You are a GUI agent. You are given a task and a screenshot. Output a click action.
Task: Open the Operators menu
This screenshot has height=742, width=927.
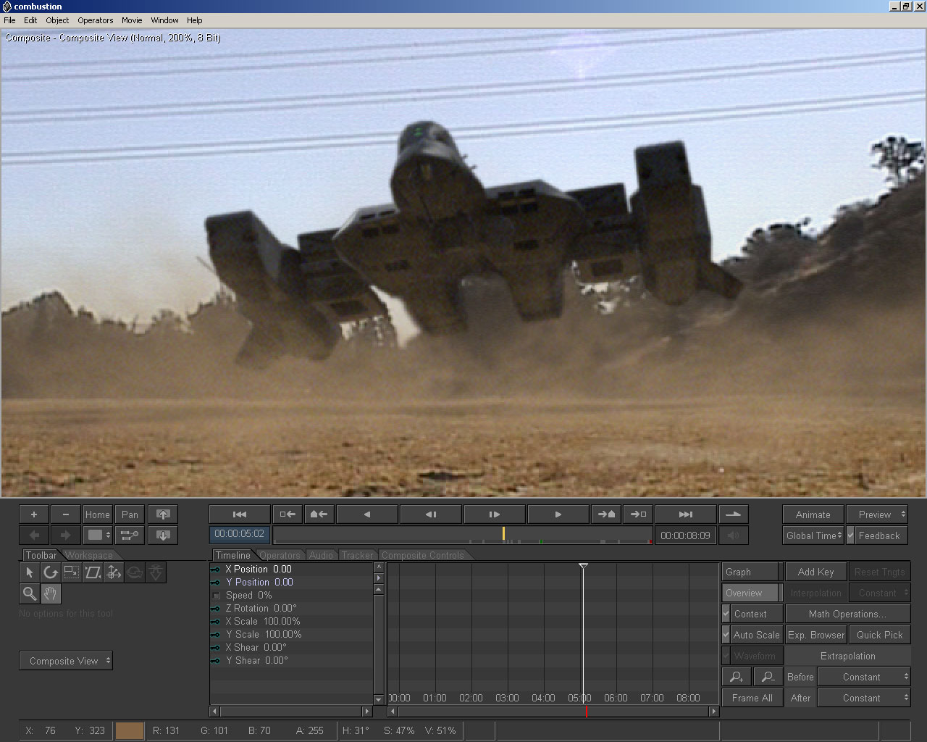tap(96, 20)
